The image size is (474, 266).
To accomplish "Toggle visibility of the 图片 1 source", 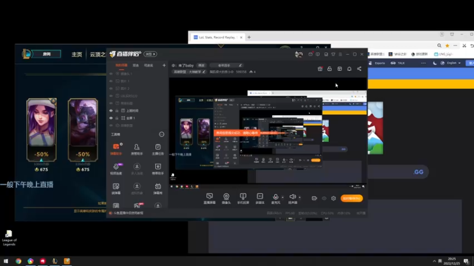I will click(111, 81).
